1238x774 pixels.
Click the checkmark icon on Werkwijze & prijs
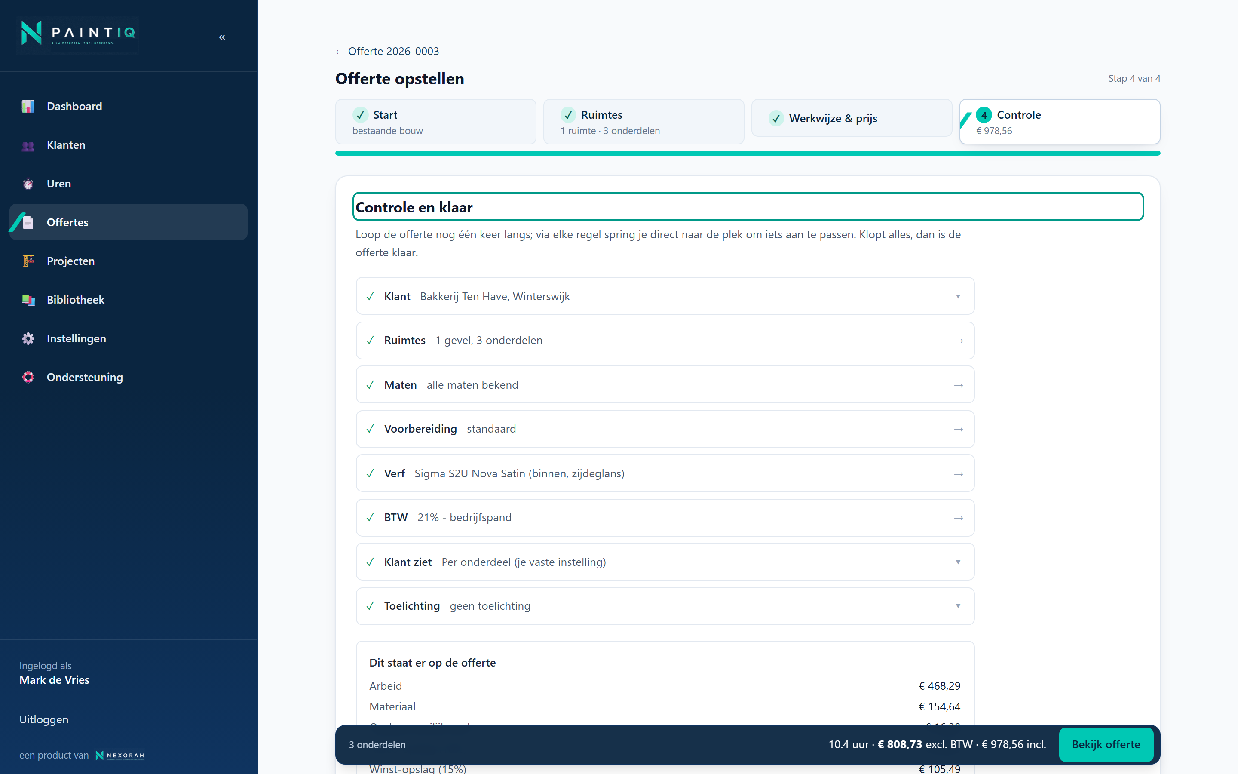[x=776, y=118]
